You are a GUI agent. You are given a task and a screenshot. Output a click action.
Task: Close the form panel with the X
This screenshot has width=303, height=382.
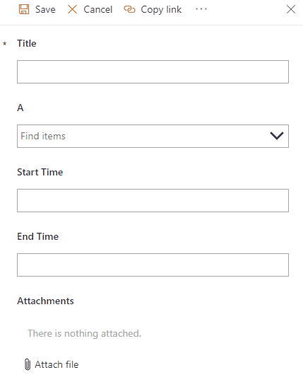[291, 9]
